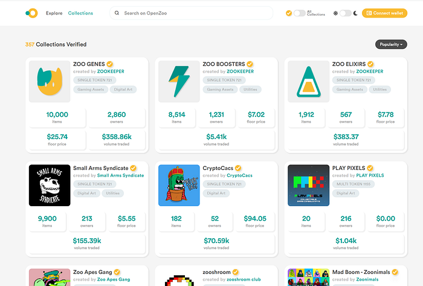
Task: Open ZOOKEEPER creator link on ZOO BOOSTERS
Action: (240, 71)
